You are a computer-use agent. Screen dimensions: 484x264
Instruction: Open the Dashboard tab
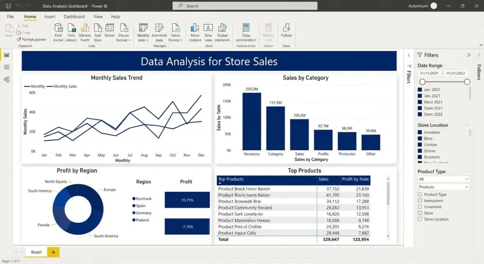[74, 16]
